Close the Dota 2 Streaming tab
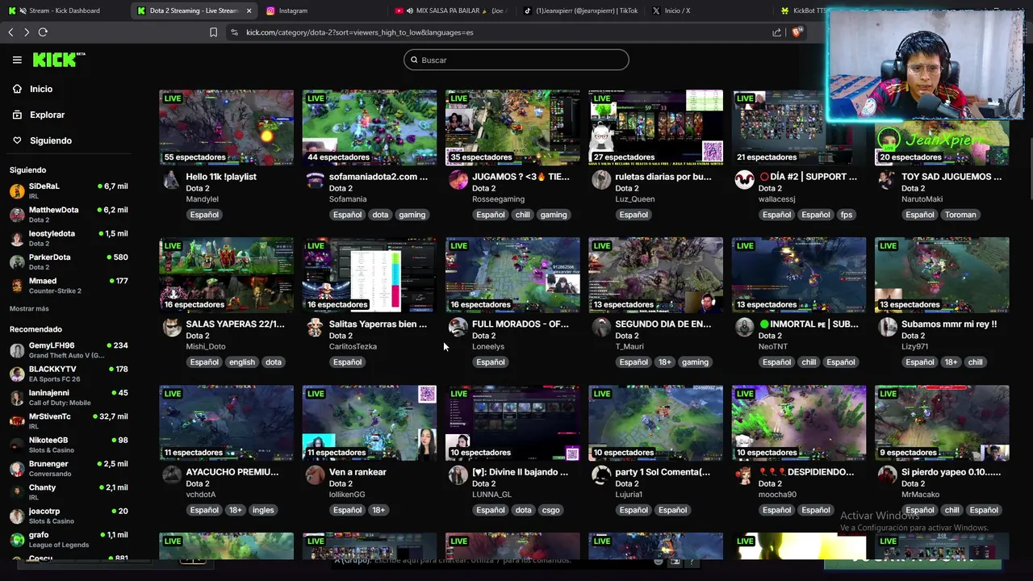The height and width of the screenshot is (581, 1033). click(249, 10)
